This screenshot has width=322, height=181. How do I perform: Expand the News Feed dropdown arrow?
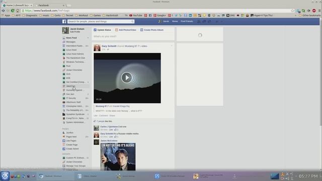[88, 38]
